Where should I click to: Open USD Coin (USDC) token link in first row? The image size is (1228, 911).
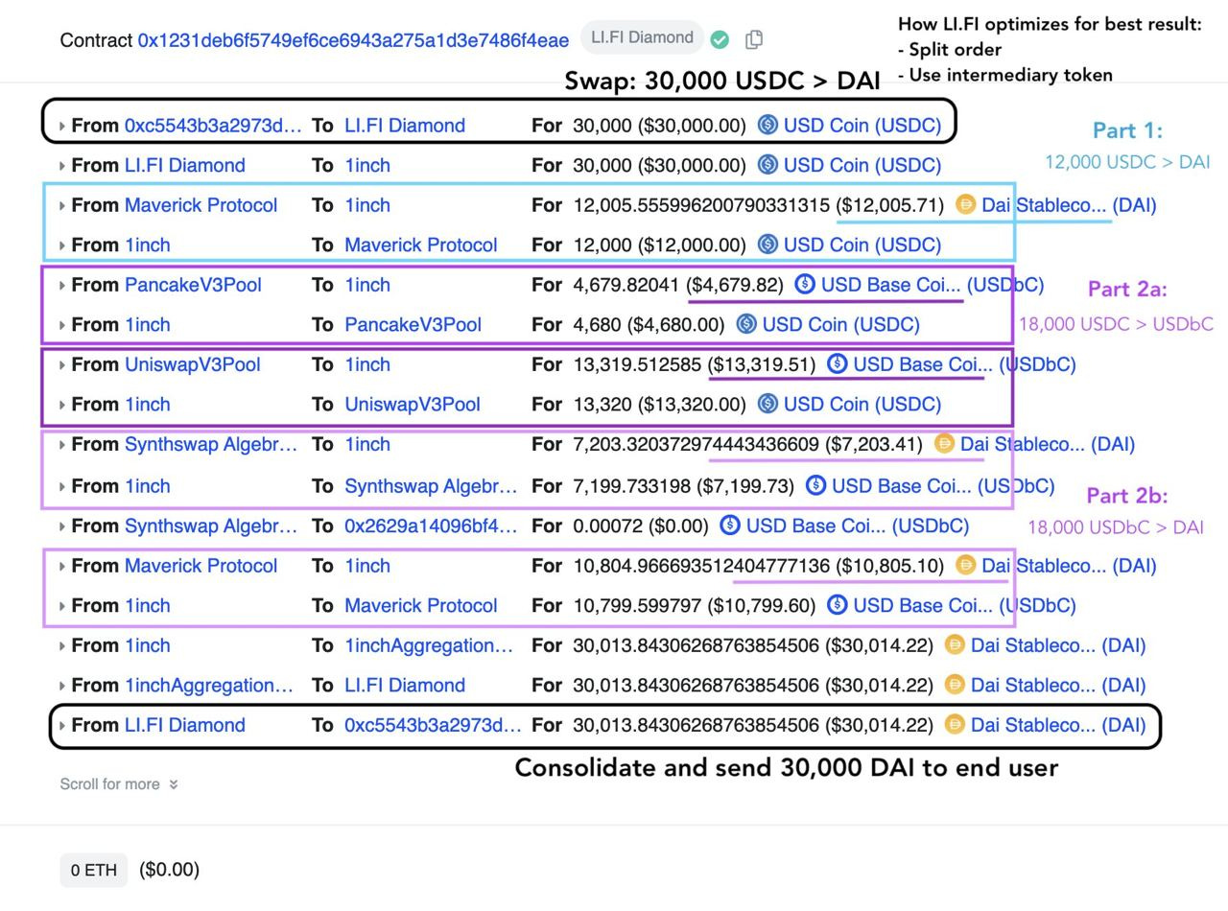pos(862,126)
